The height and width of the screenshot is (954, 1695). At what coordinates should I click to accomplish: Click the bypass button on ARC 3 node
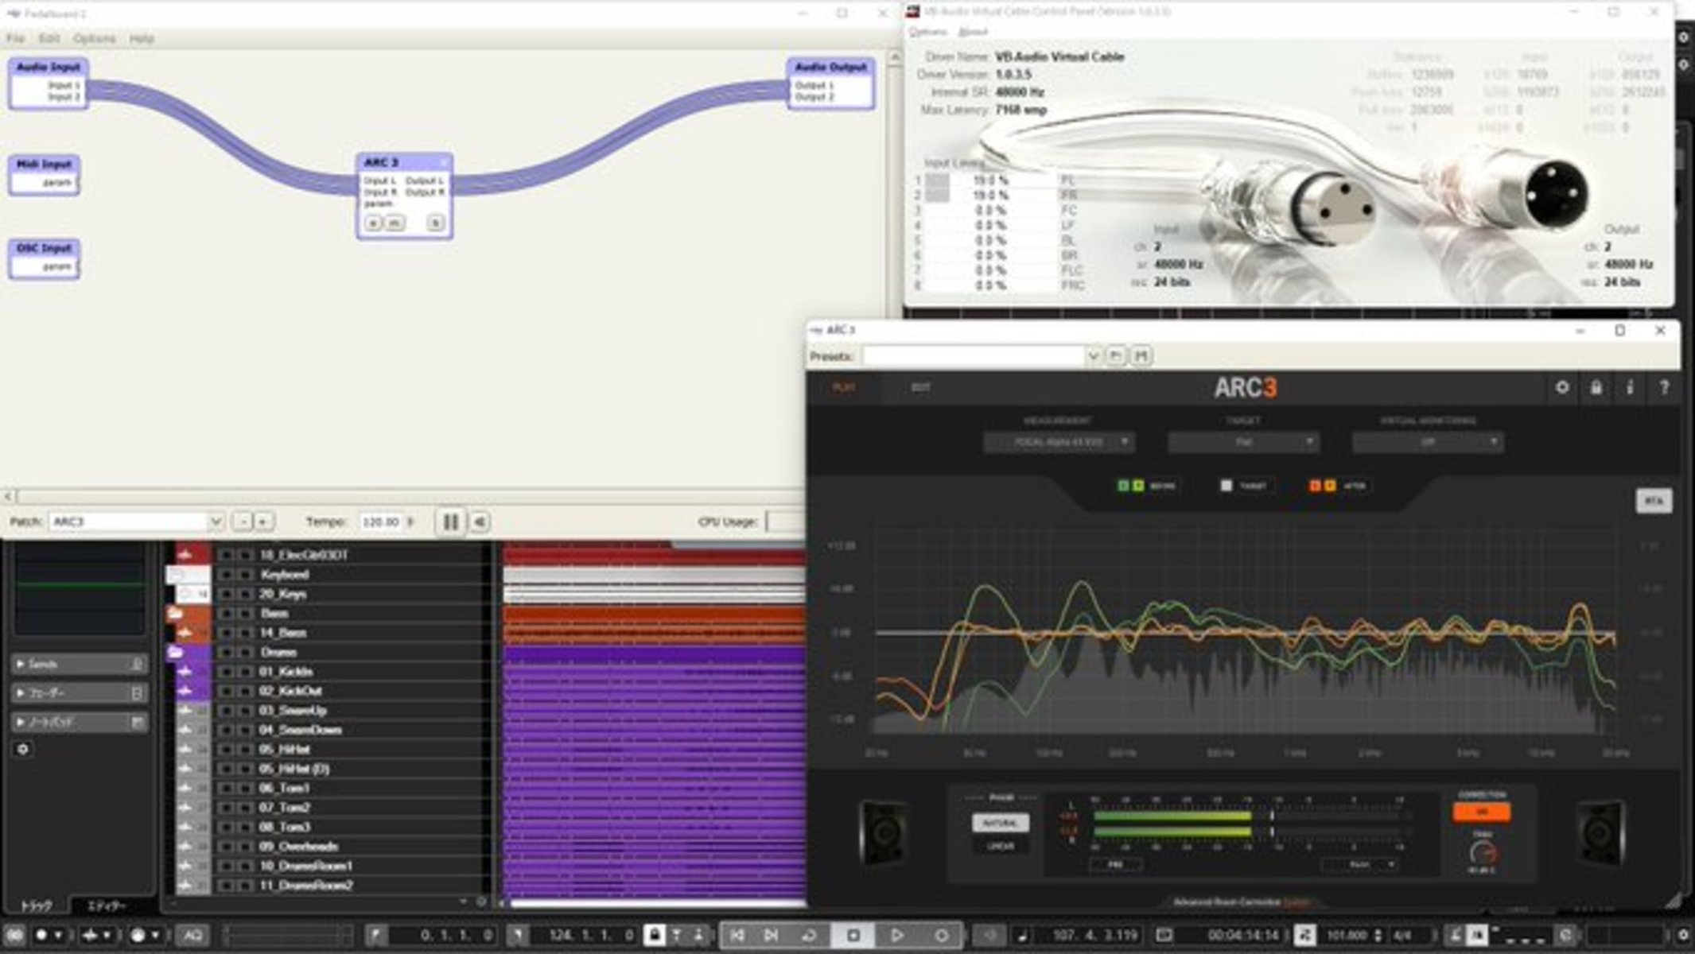[x=435, y=223]
